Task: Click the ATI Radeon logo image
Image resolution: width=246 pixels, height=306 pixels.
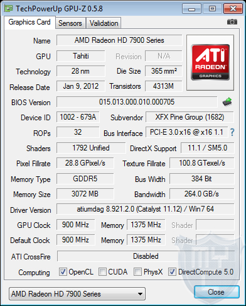Action: 210,62
